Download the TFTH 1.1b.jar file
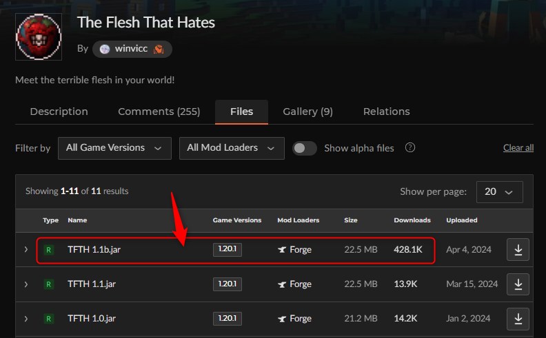The height and width of the screenshot is (338, 546). click(x=518, y=250)
